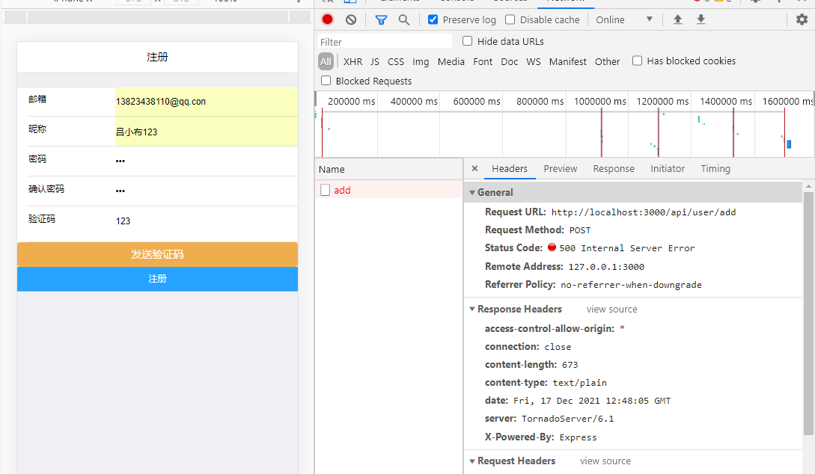Click view source beside Response Headers
This screenshot has height=474, width=815.
click(x=611, y=310)
